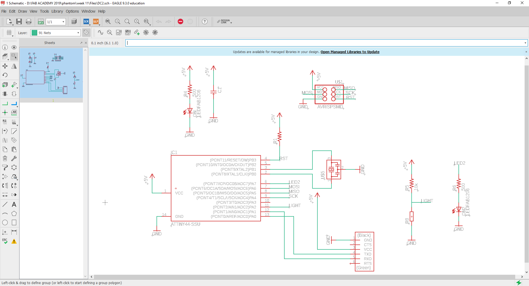Click Open Managed Libraries to Update link
Image resolution: width=529 pixels, height=286 pixels.
[350, 52]
